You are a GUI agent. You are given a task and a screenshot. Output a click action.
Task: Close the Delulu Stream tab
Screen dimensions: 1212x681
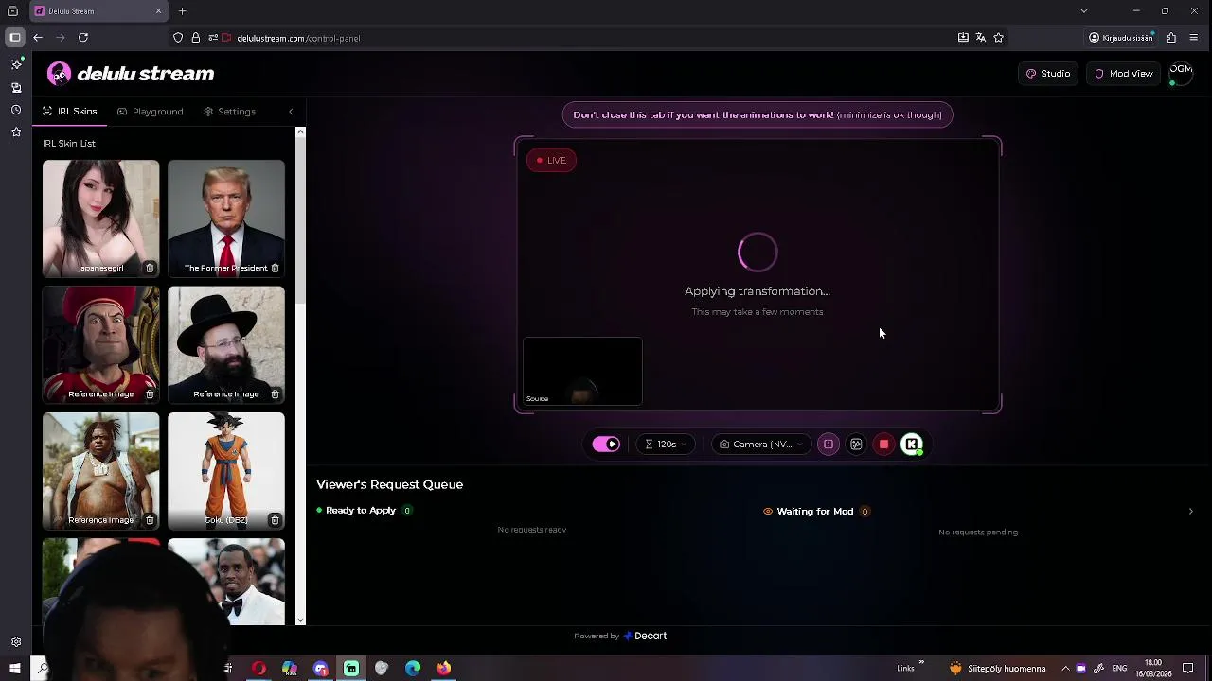[x=158, y=11]
